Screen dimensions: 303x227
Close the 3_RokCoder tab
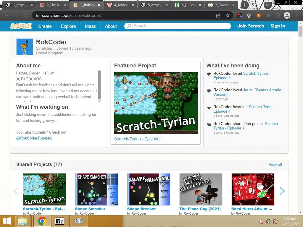click(x=99, y=5)
